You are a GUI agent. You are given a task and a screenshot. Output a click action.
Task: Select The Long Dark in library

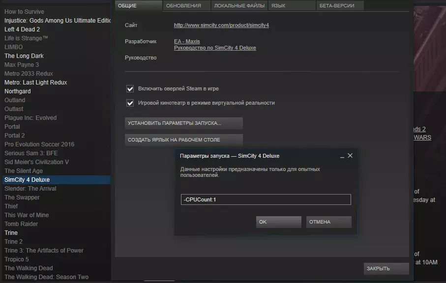coord(24,56)
